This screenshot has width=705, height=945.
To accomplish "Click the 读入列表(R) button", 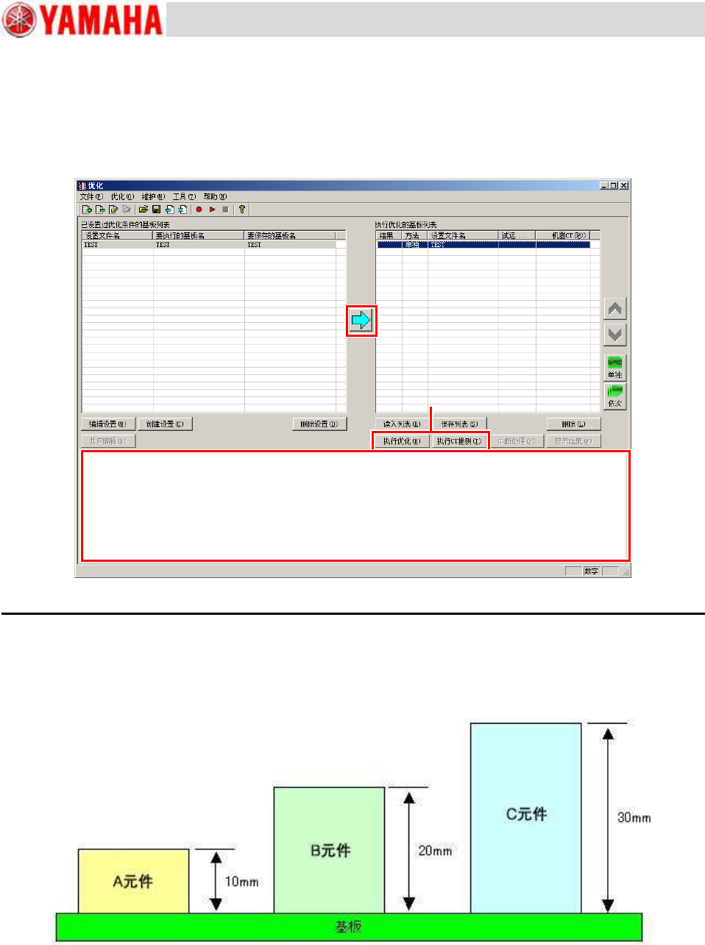I will tap(402, 424).
